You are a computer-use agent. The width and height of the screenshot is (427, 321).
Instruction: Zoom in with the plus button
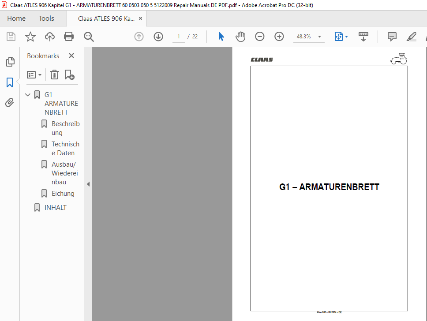(279, 37)
